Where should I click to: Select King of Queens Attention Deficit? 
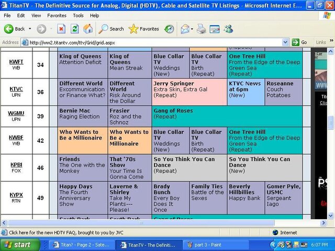click(83, 65)
